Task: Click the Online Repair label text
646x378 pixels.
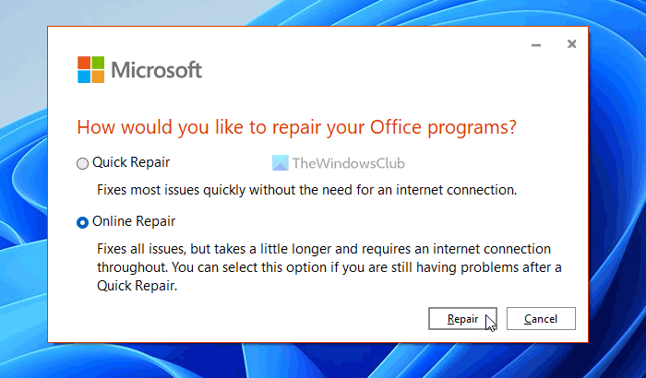Action: pos(135,222)
